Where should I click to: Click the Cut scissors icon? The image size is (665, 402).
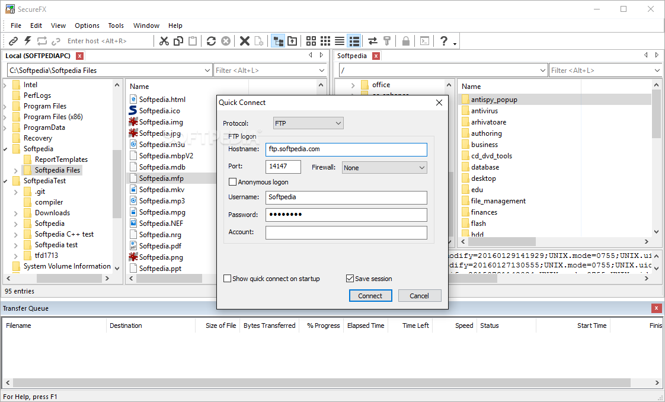point(164,41)
